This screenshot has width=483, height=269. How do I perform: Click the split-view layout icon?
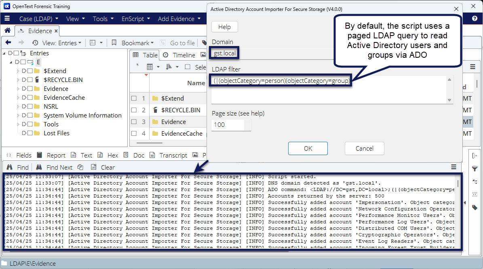click(93, 42)
